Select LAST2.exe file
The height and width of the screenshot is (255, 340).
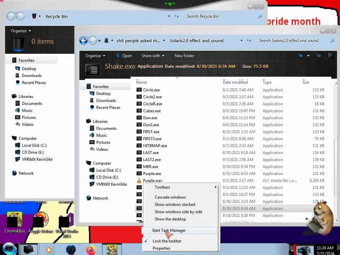click(x=152, y=160)
